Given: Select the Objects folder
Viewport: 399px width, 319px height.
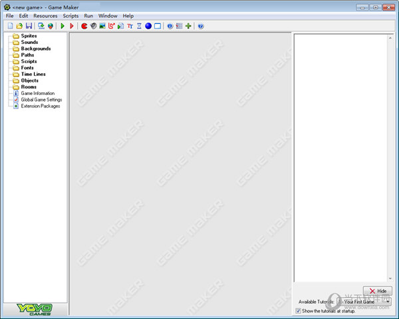Looking at the screenshot, I should [26, 80].
